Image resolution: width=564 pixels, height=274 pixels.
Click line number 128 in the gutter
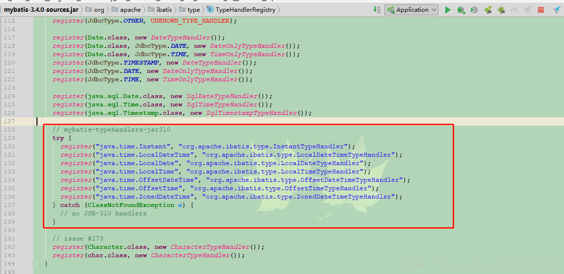click(9, 130)
